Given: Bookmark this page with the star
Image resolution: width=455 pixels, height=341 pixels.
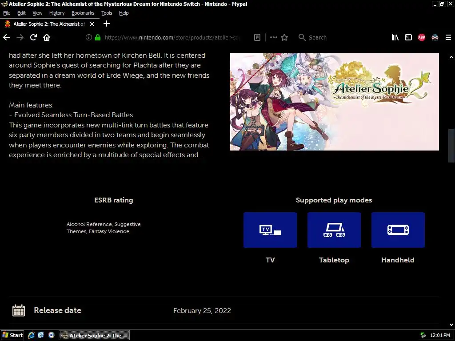Looking at the screenshot, I should 284,37.
